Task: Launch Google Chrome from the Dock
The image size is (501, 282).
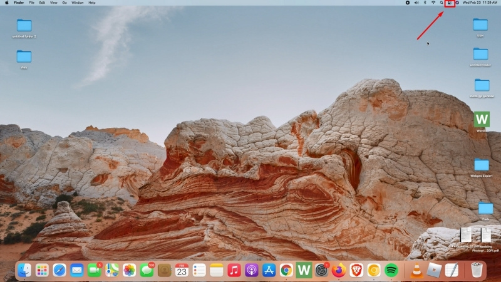Action: [x=286, y=271]
